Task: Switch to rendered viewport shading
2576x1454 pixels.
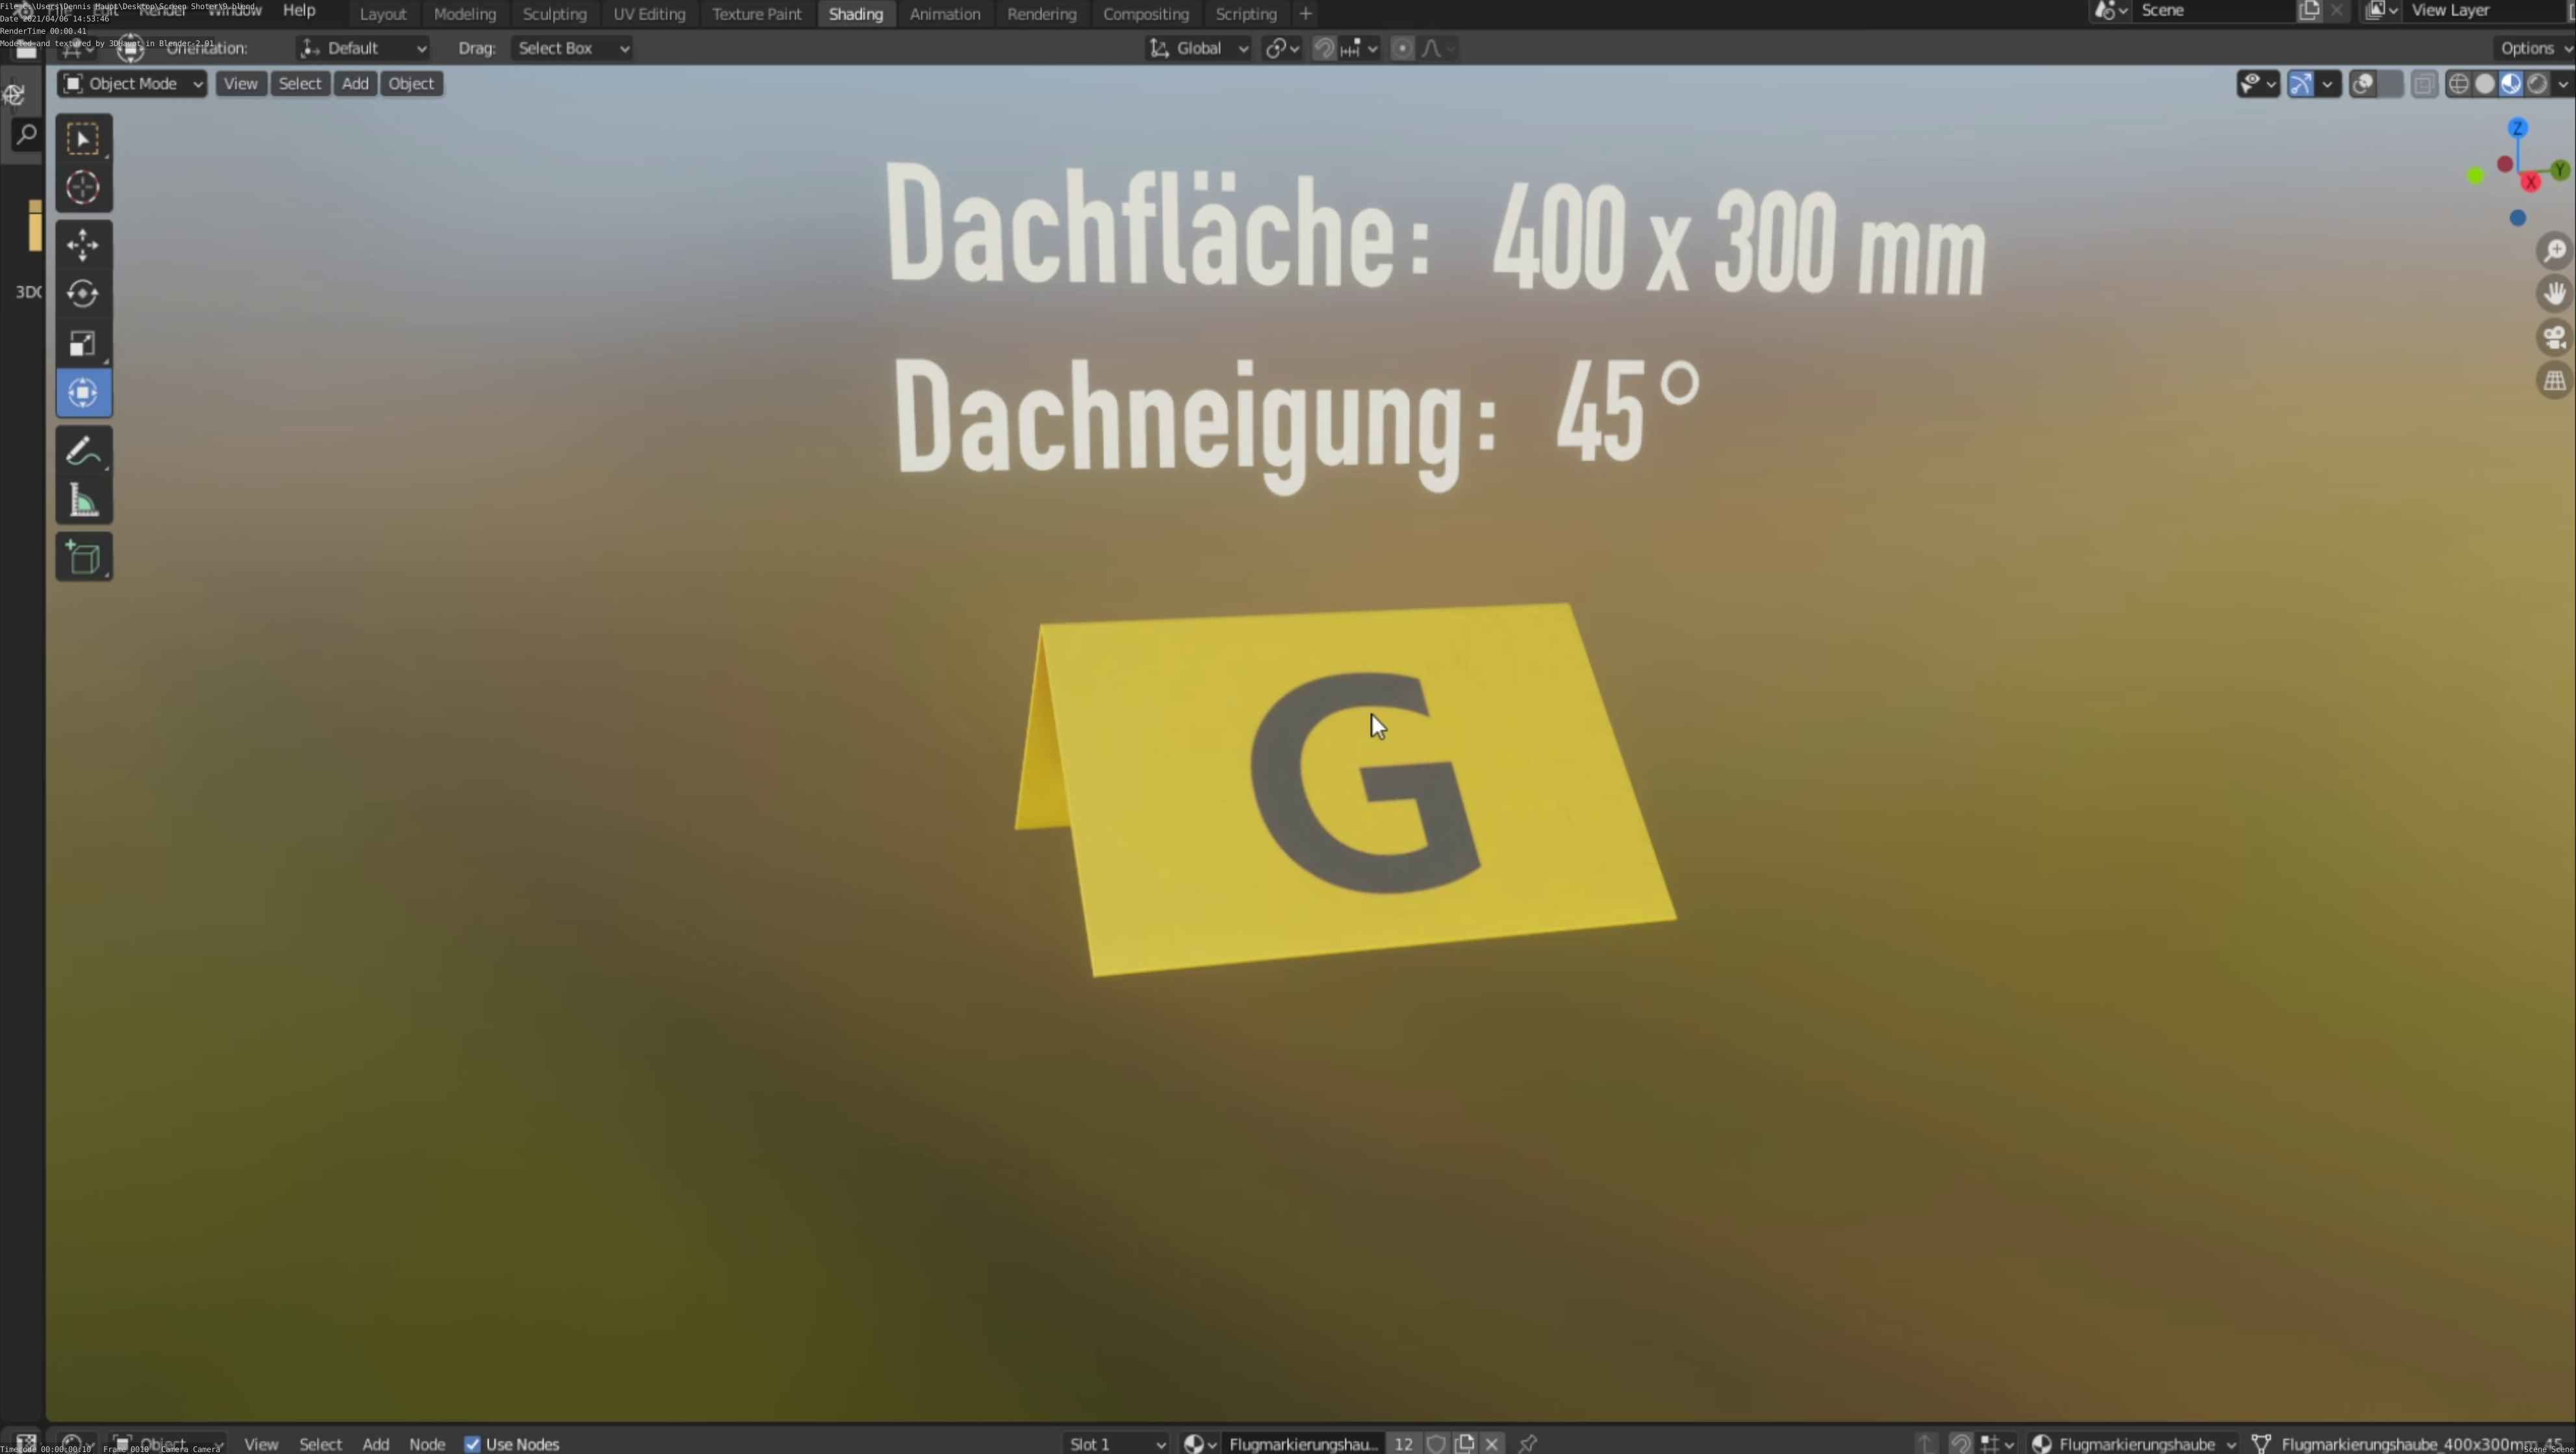Action: pyautogui.click(x=2537, y=84)
